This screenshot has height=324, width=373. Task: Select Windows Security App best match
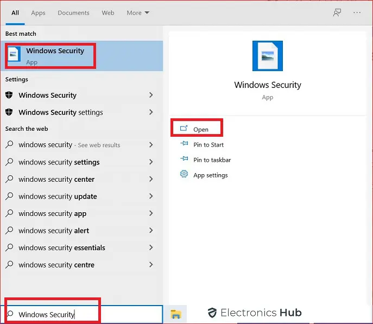coord(82,56)
